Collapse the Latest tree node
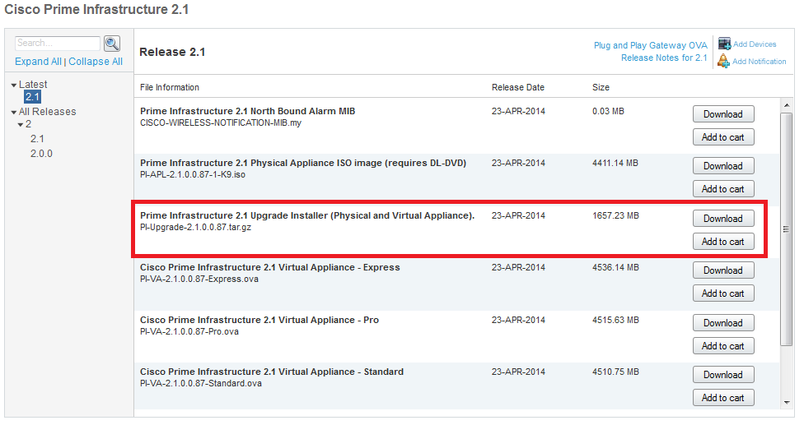This screenshot has width=804, height=425. pos(14,85)
